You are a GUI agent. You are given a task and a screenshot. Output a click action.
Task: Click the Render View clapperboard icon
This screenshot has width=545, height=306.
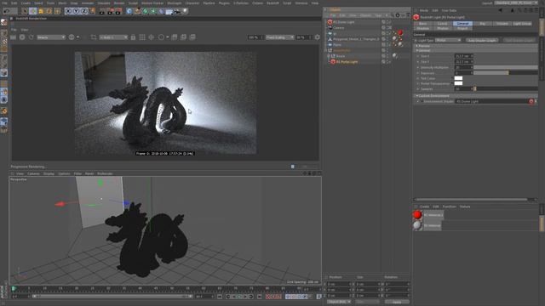pos(102,11)
